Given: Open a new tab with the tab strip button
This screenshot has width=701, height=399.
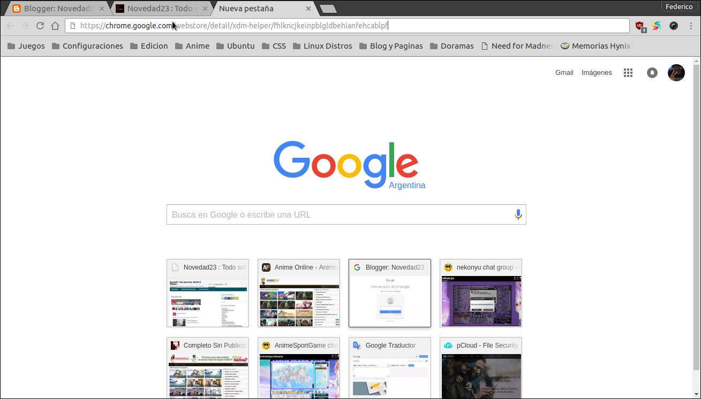Looking at the screenshot, I should 328,9.
